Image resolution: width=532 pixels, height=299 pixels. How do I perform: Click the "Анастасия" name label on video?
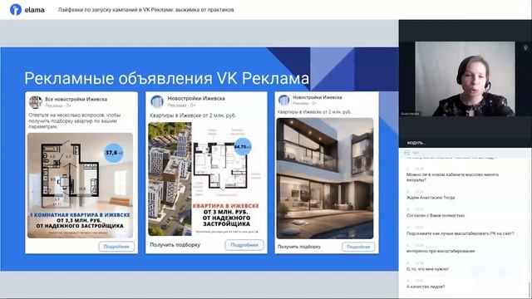pyautogui.click(x=410, y=114)
